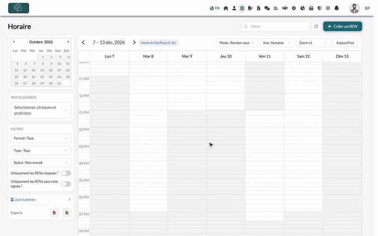Open the cash register icon

311,8
